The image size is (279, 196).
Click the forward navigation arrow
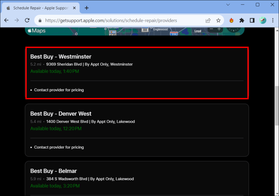(17, 20)
